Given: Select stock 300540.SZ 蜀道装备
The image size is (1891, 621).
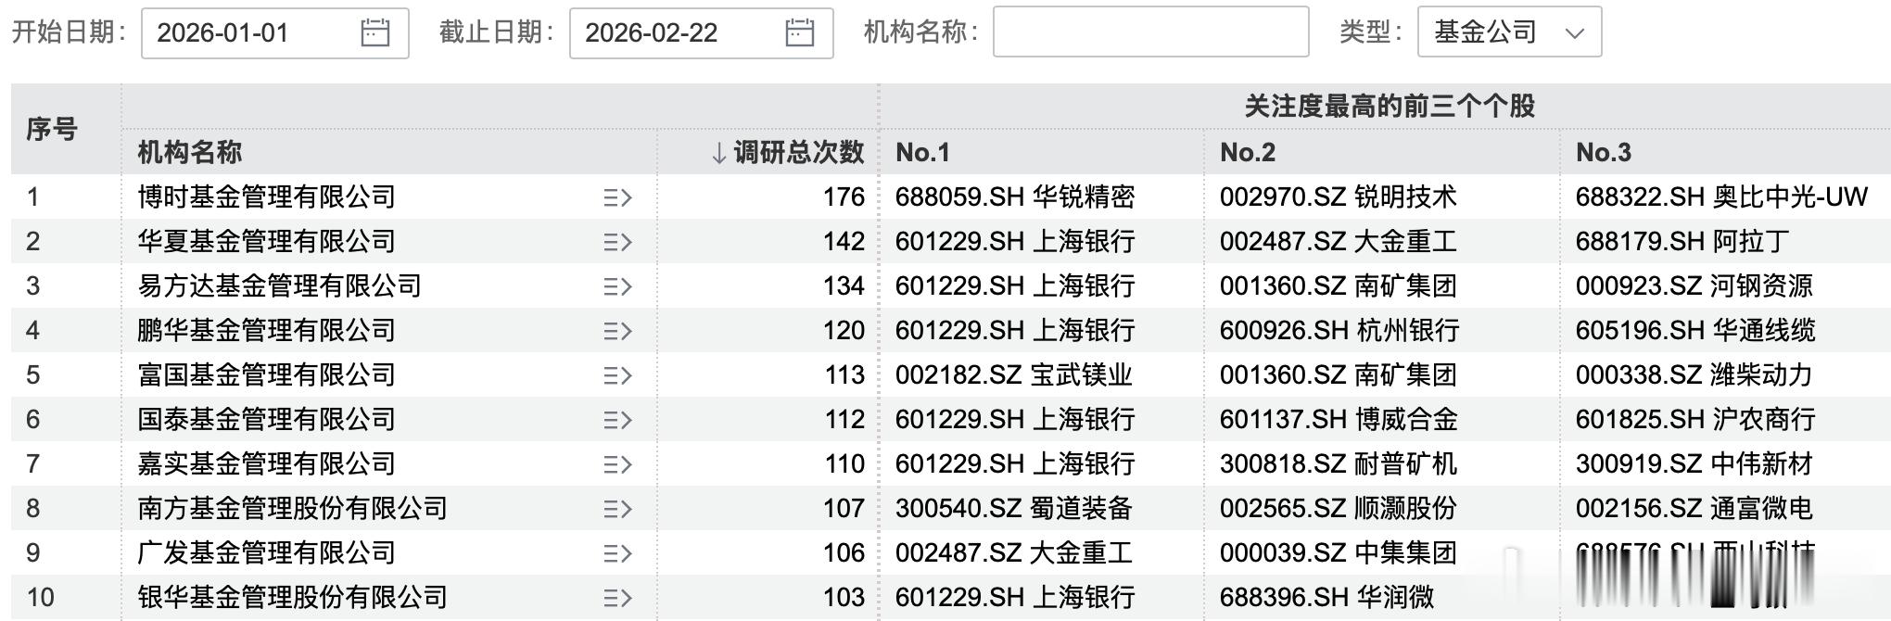Looking at the screenshot, I should click(x=1014, y=508).
